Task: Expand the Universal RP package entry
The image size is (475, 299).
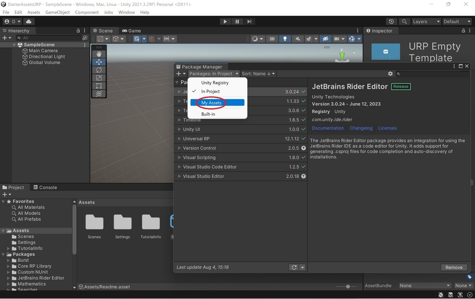Action: coord(179,139)
